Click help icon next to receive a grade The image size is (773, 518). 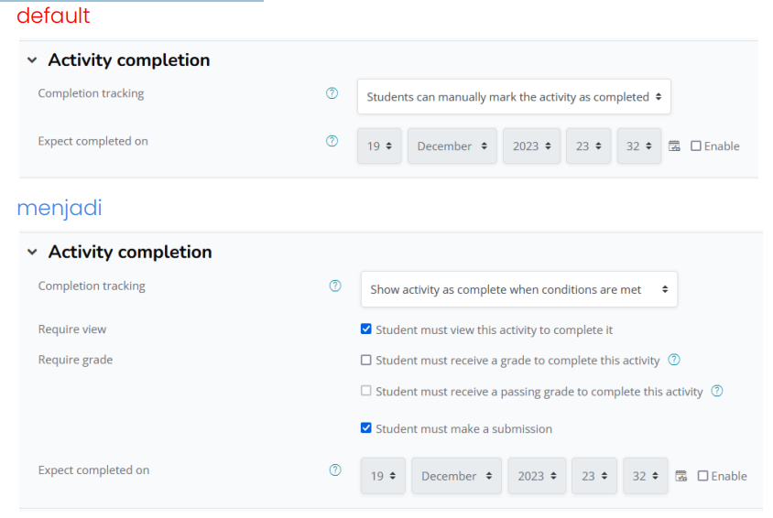(x=674, y=360)
